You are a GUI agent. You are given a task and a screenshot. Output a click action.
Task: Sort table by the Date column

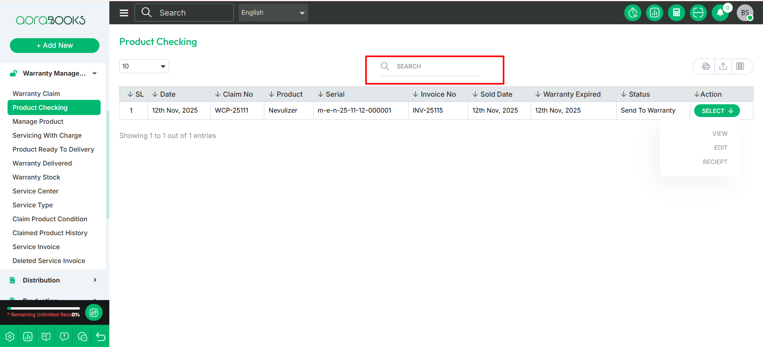coord(164,94)
